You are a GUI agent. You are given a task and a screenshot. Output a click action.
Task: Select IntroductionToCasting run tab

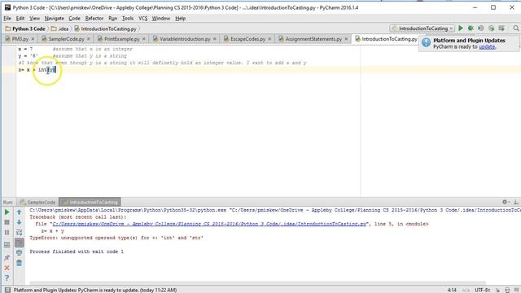[90, 202]
